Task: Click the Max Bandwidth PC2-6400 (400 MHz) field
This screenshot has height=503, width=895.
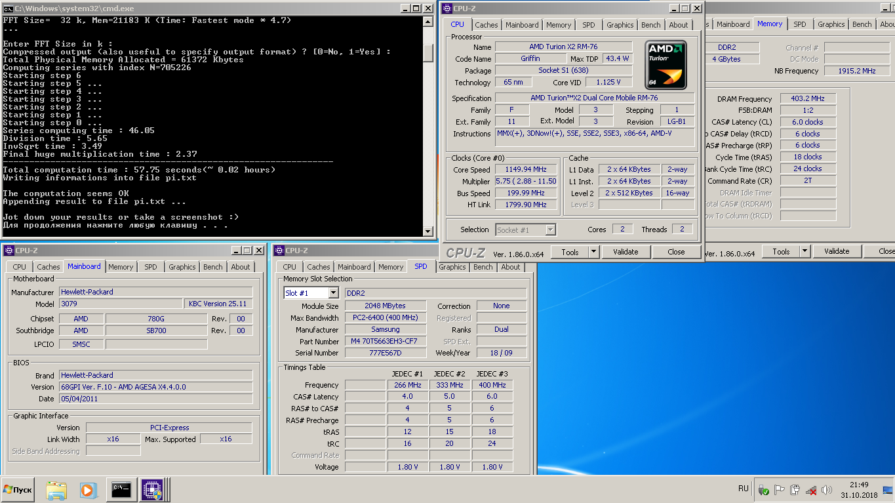Action: pos(386,318)
